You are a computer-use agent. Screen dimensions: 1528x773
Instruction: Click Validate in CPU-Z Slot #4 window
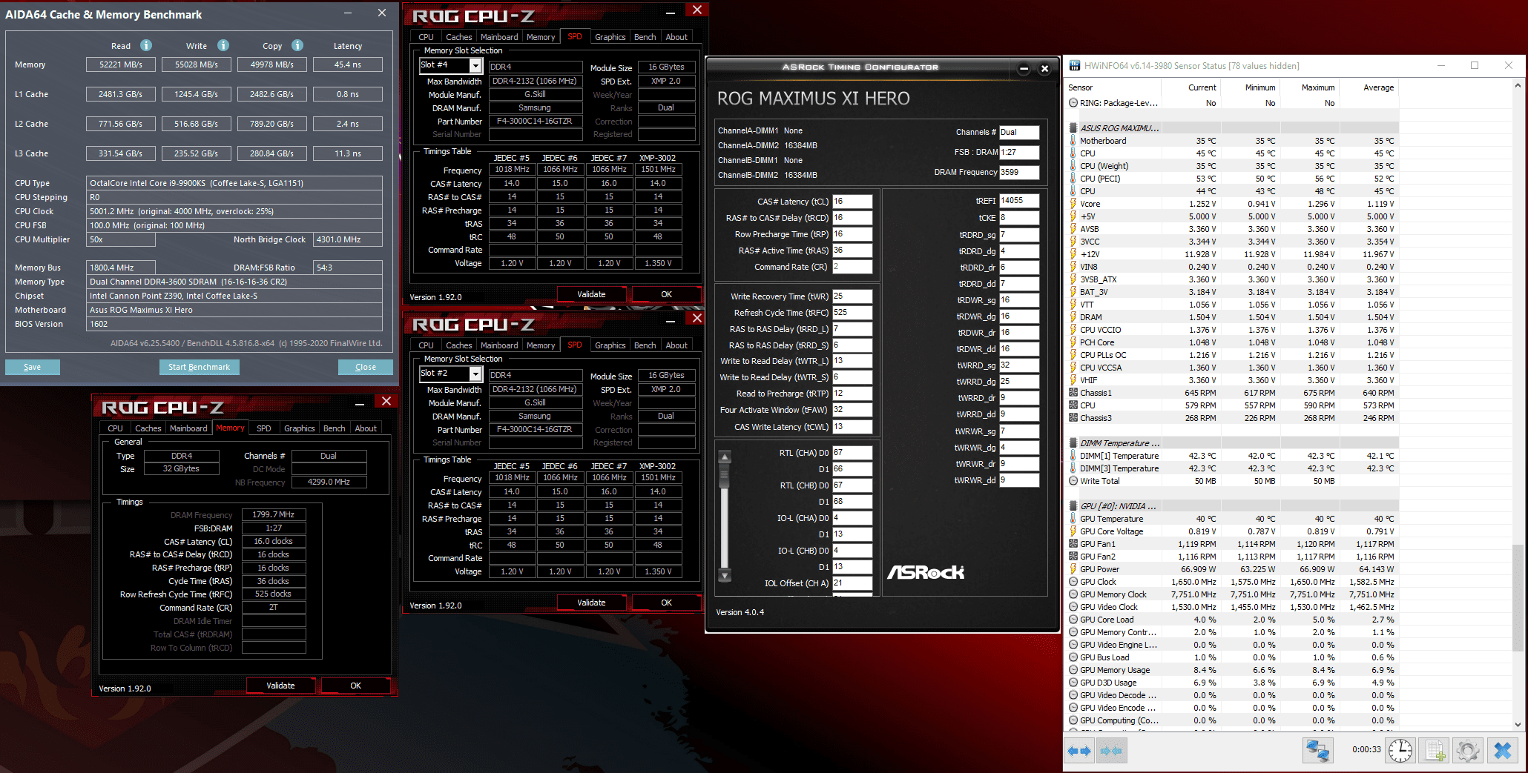click(591, 294)
